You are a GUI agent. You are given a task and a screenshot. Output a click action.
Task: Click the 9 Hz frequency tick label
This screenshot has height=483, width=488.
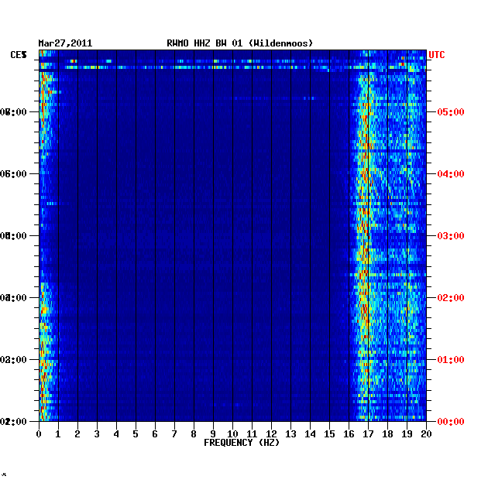[x=213, y=434]
